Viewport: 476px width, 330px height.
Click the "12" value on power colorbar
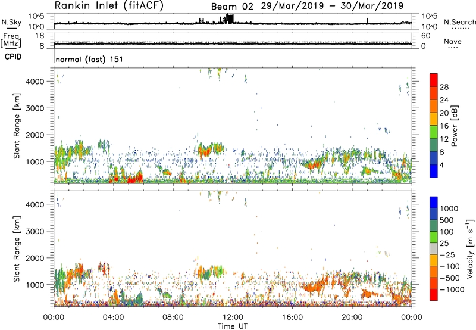tap(444, 139)
